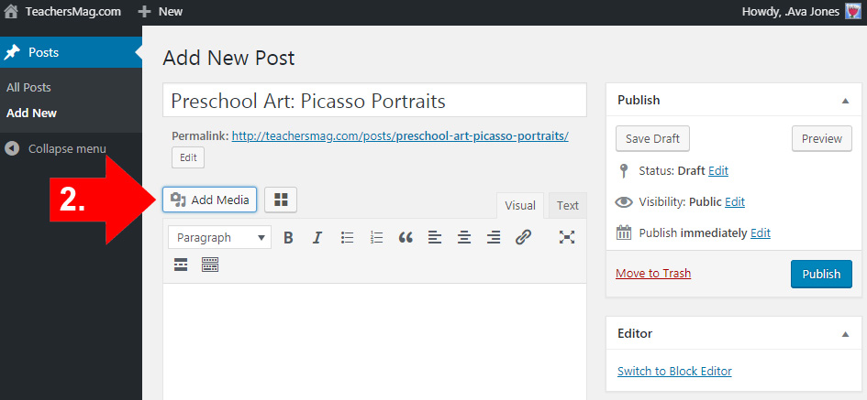Insert a bulleted list
867x400 pixels.
[347, 238]
